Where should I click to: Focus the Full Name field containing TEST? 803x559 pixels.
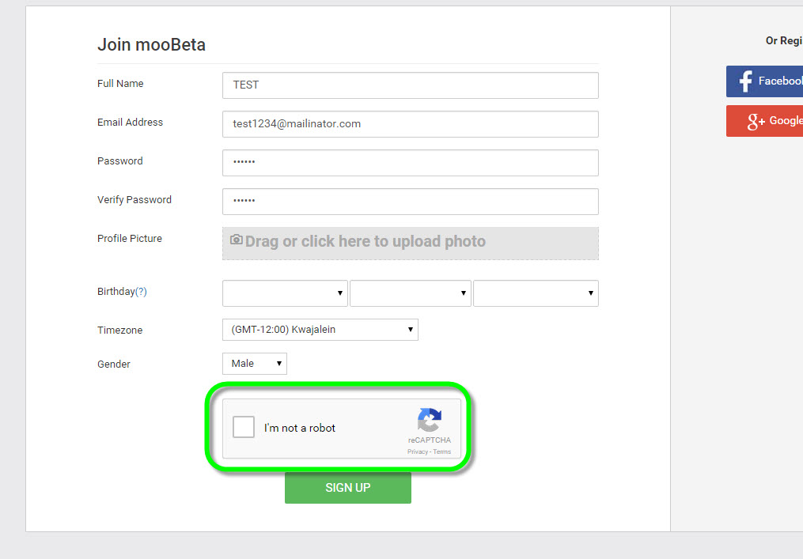(410, 85)
